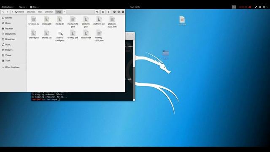Click the terminal scrollbar down arrow
The image size is (270, 152).
point(134,100)
